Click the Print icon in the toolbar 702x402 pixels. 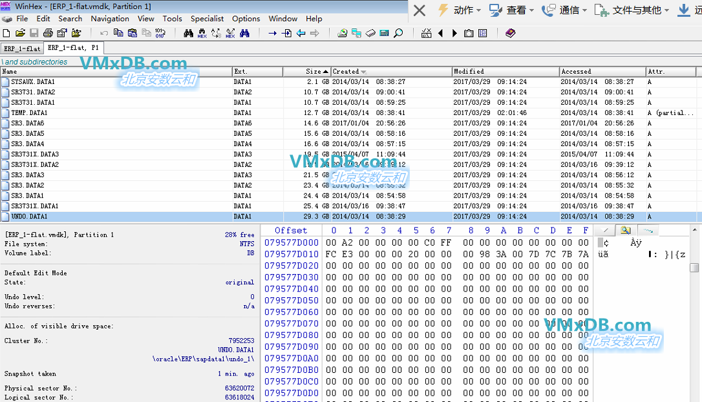point(48,33)
